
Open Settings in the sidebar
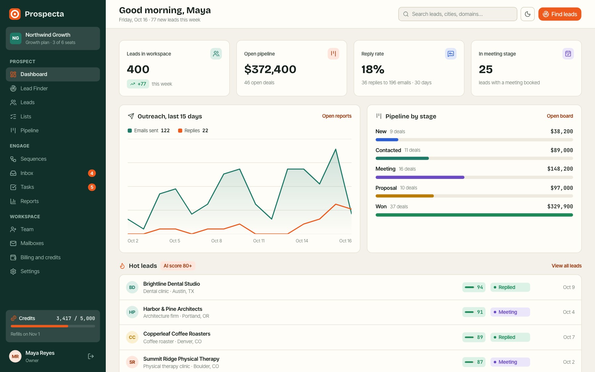point(53,271)
